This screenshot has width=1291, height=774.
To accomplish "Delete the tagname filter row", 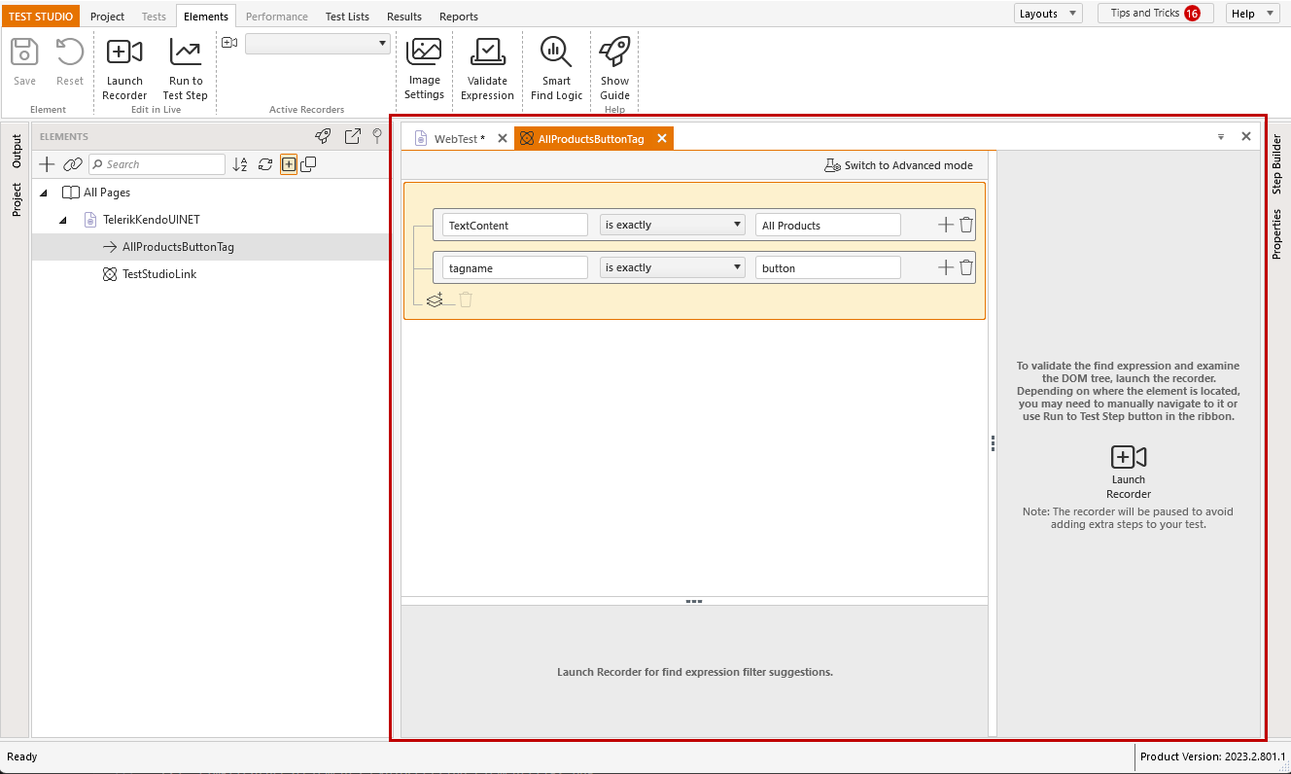I will tap(966, 267).
